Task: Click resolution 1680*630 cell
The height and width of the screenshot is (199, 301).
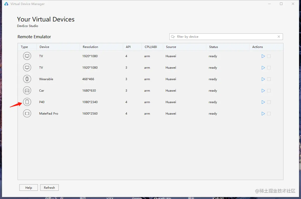Action: click(89, 91)
